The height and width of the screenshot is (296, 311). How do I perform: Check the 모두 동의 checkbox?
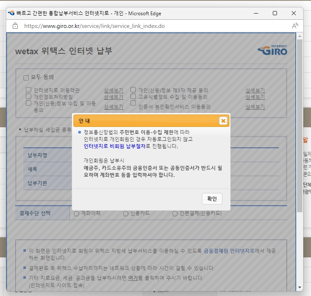26,78
